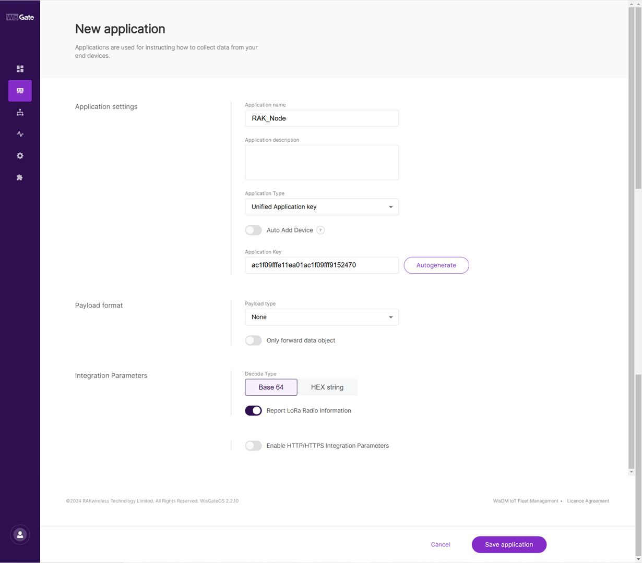This screenshot has height=563, width=642.
Task: Click the WisGate logo
Action: point(20,17)
